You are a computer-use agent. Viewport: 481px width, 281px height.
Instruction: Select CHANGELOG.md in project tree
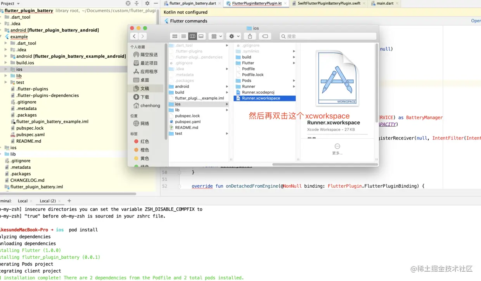click(27, 180)
